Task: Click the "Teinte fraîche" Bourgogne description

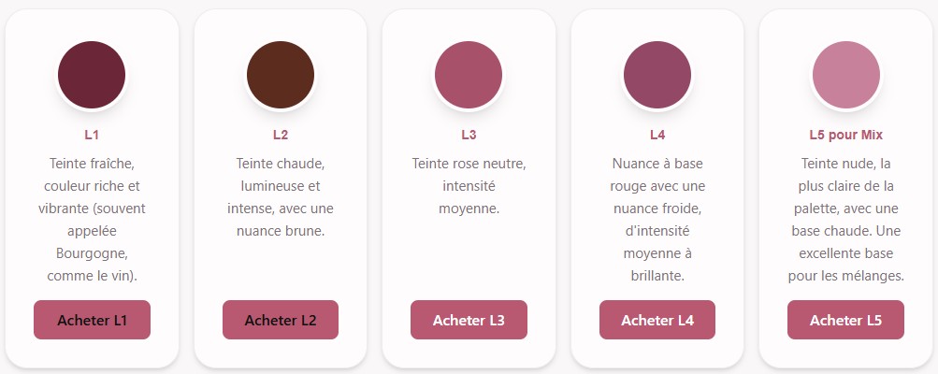Action: pyautogui.click(x=92, y=220)
